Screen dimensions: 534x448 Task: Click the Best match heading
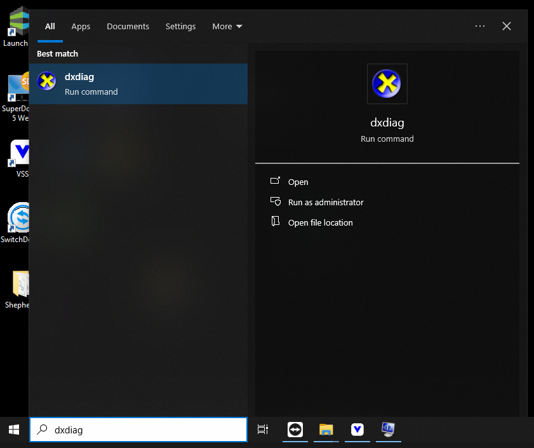pyautogui.click(x=57, y=53)
